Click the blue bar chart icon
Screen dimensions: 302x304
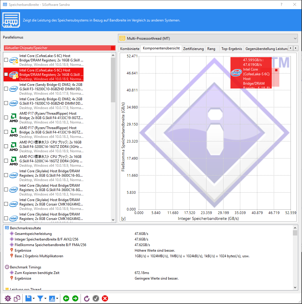[52, 298]
